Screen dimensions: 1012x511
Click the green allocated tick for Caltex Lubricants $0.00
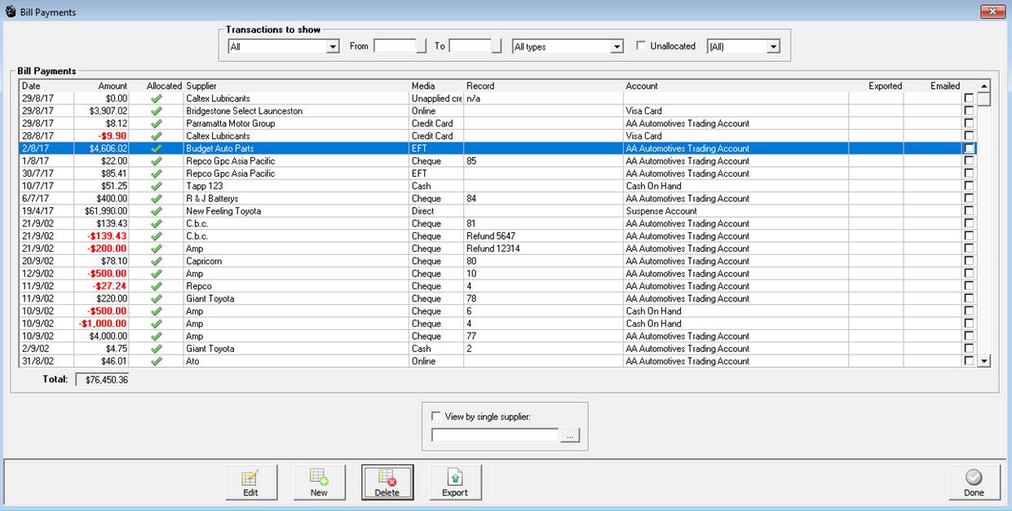pyautogui.click(x=157, y=99)
